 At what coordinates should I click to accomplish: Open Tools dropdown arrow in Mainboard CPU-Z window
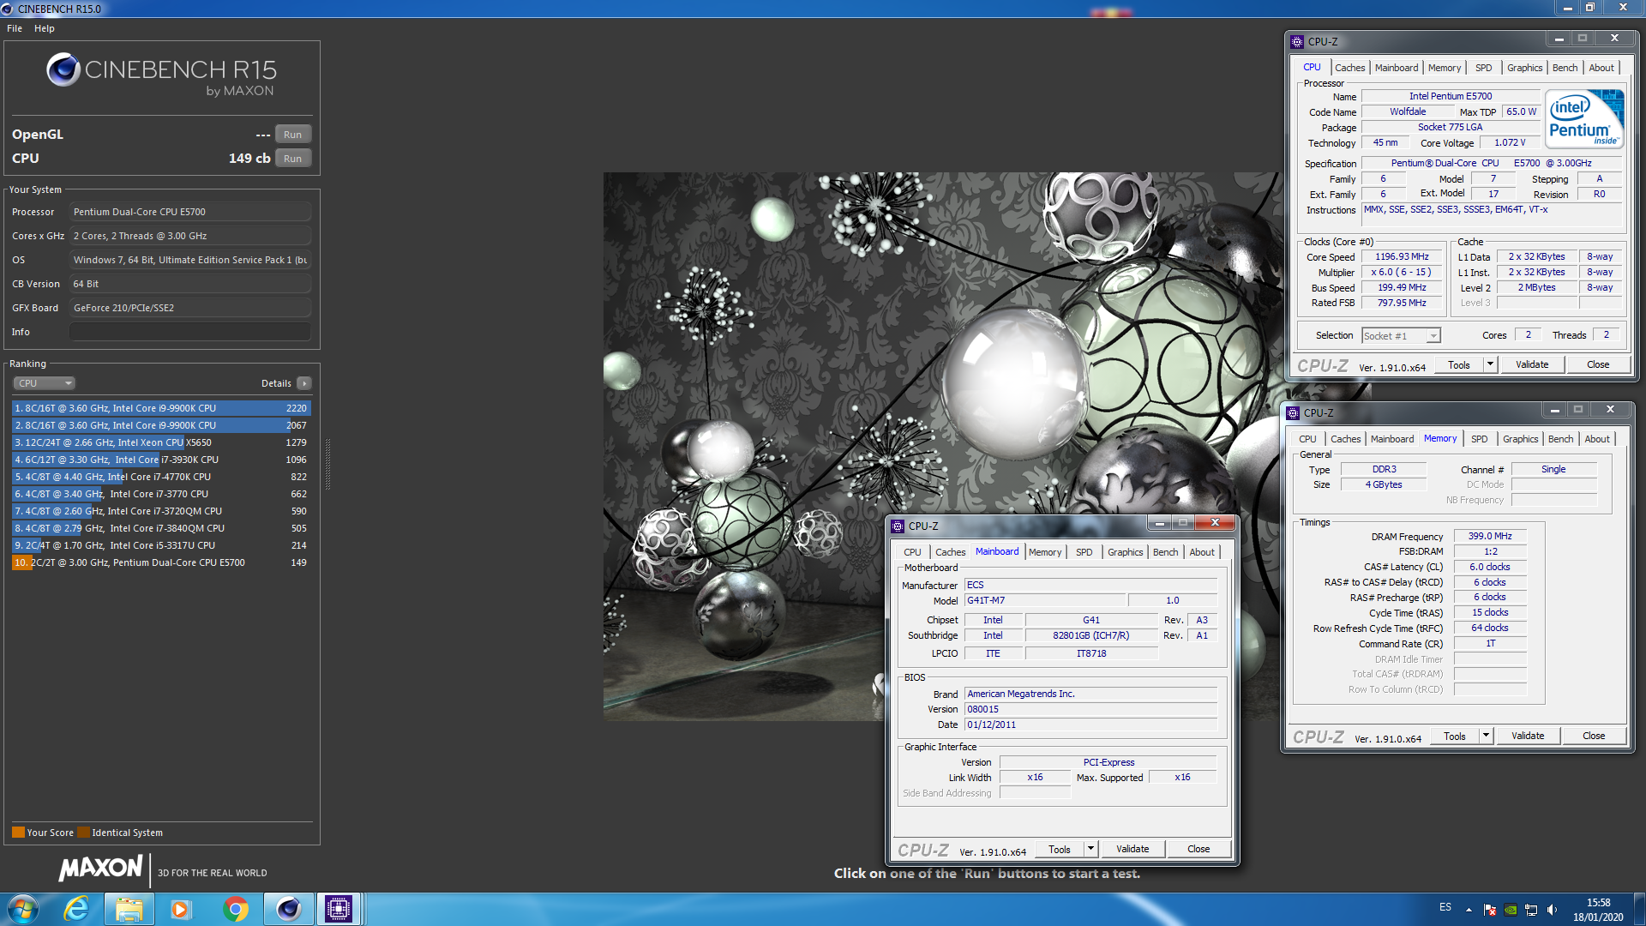pos(1090,850)
